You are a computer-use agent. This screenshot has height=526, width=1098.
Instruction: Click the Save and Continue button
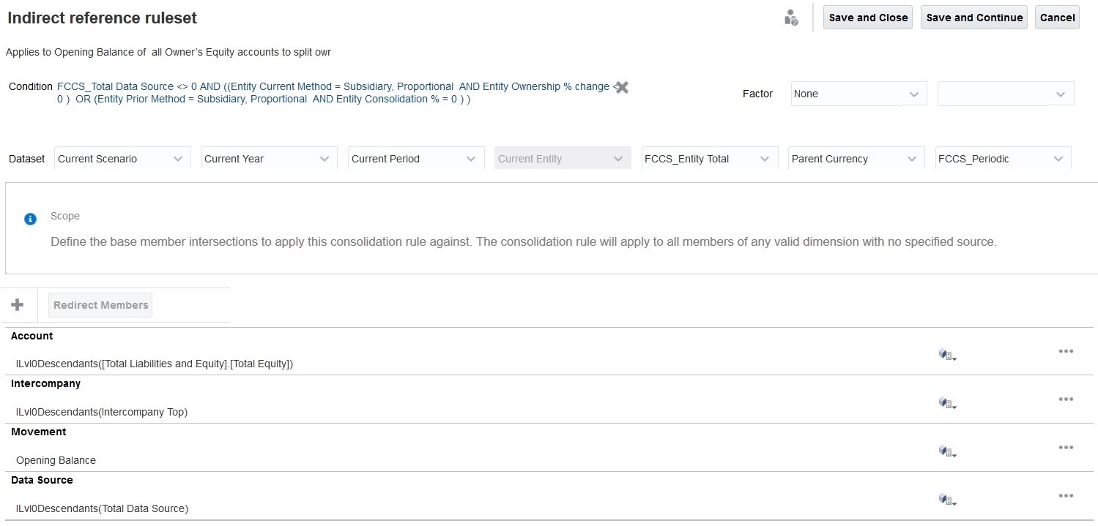pyautogui.click(x=973, y=18)
